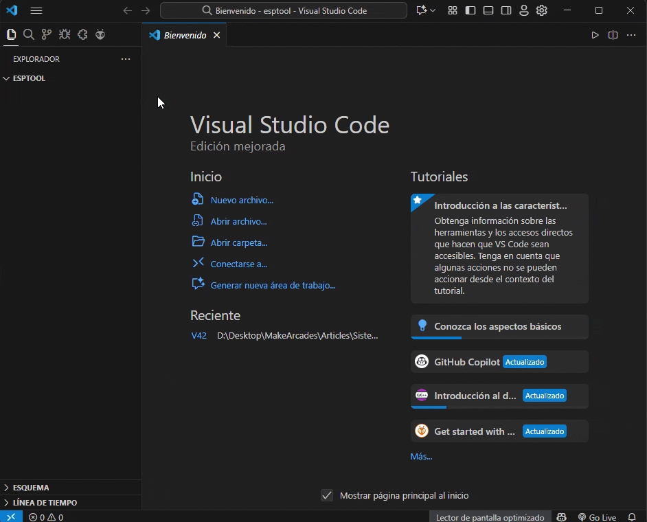Viewport: 647px width, 522px height.
Task: Click the notifications bell in status bar
Action: click(x=632, y=517)
